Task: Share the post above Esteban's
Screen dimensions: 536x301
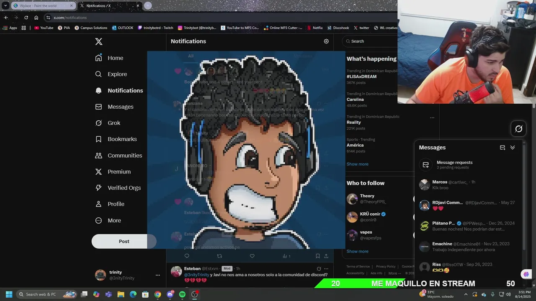Action: (326, 256)
